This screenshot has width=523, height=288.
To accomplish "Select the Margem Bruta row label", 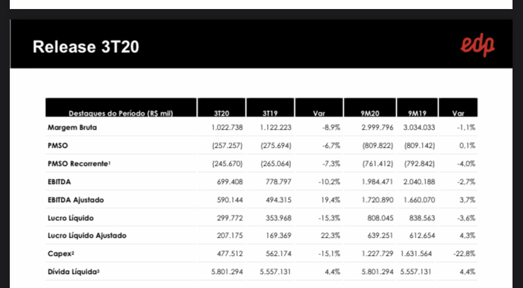I will coord(73,128).
